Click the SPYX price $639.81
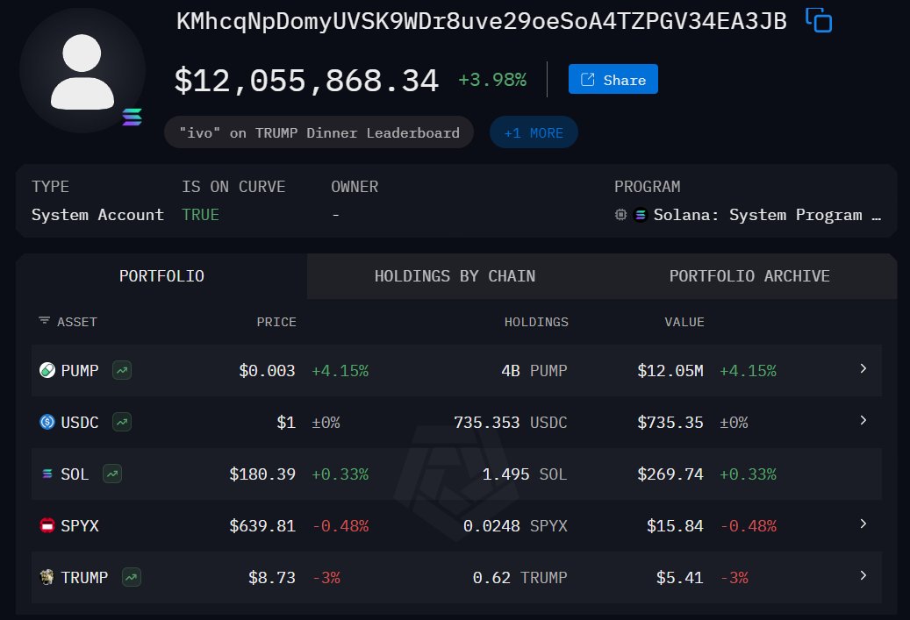Image resolution: width=910 pixels, height=620 pixels. tap(262, 526)
